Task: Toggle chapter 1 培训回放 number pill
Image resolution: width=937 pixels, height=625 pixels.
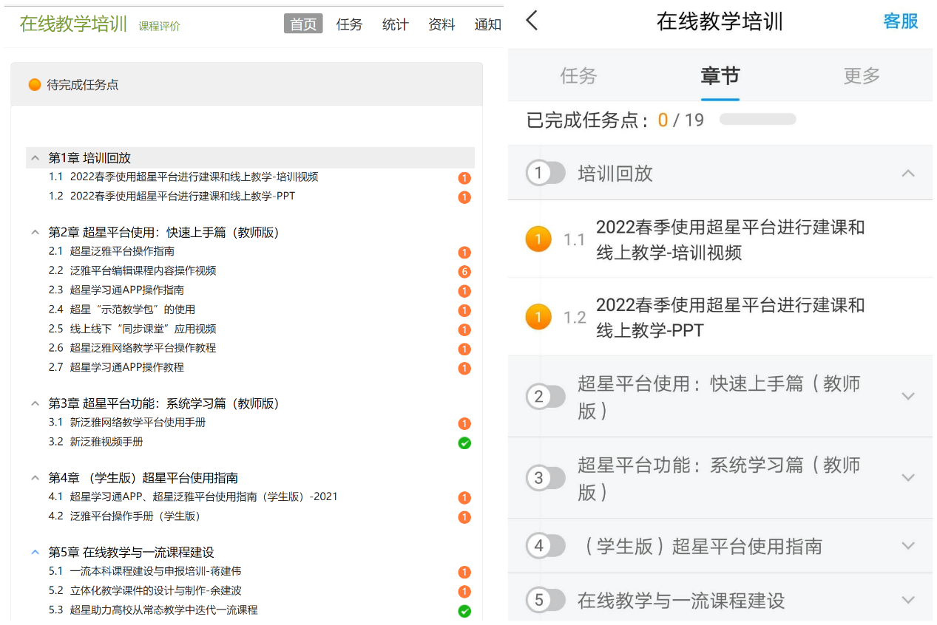Action: coord(545,174)
